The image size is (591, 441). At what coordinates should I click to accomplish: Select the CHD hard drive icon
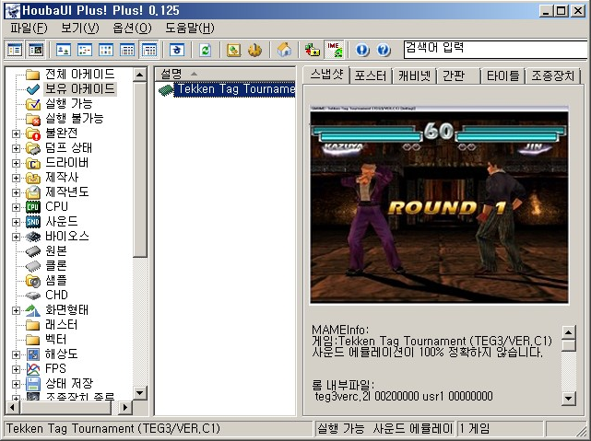(33, 296)
